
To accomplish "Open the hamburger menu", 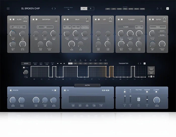I will pyautogui.click(x=8, y=9).
